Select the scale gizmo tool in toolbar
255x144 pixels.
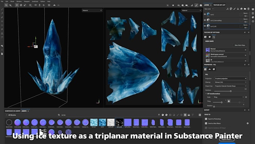click(x=25, y=5)
